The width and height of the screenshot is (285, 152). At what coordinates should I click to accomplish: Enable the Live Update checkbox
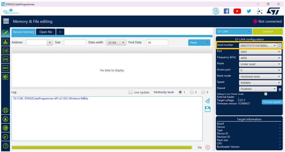pos(130,92)
